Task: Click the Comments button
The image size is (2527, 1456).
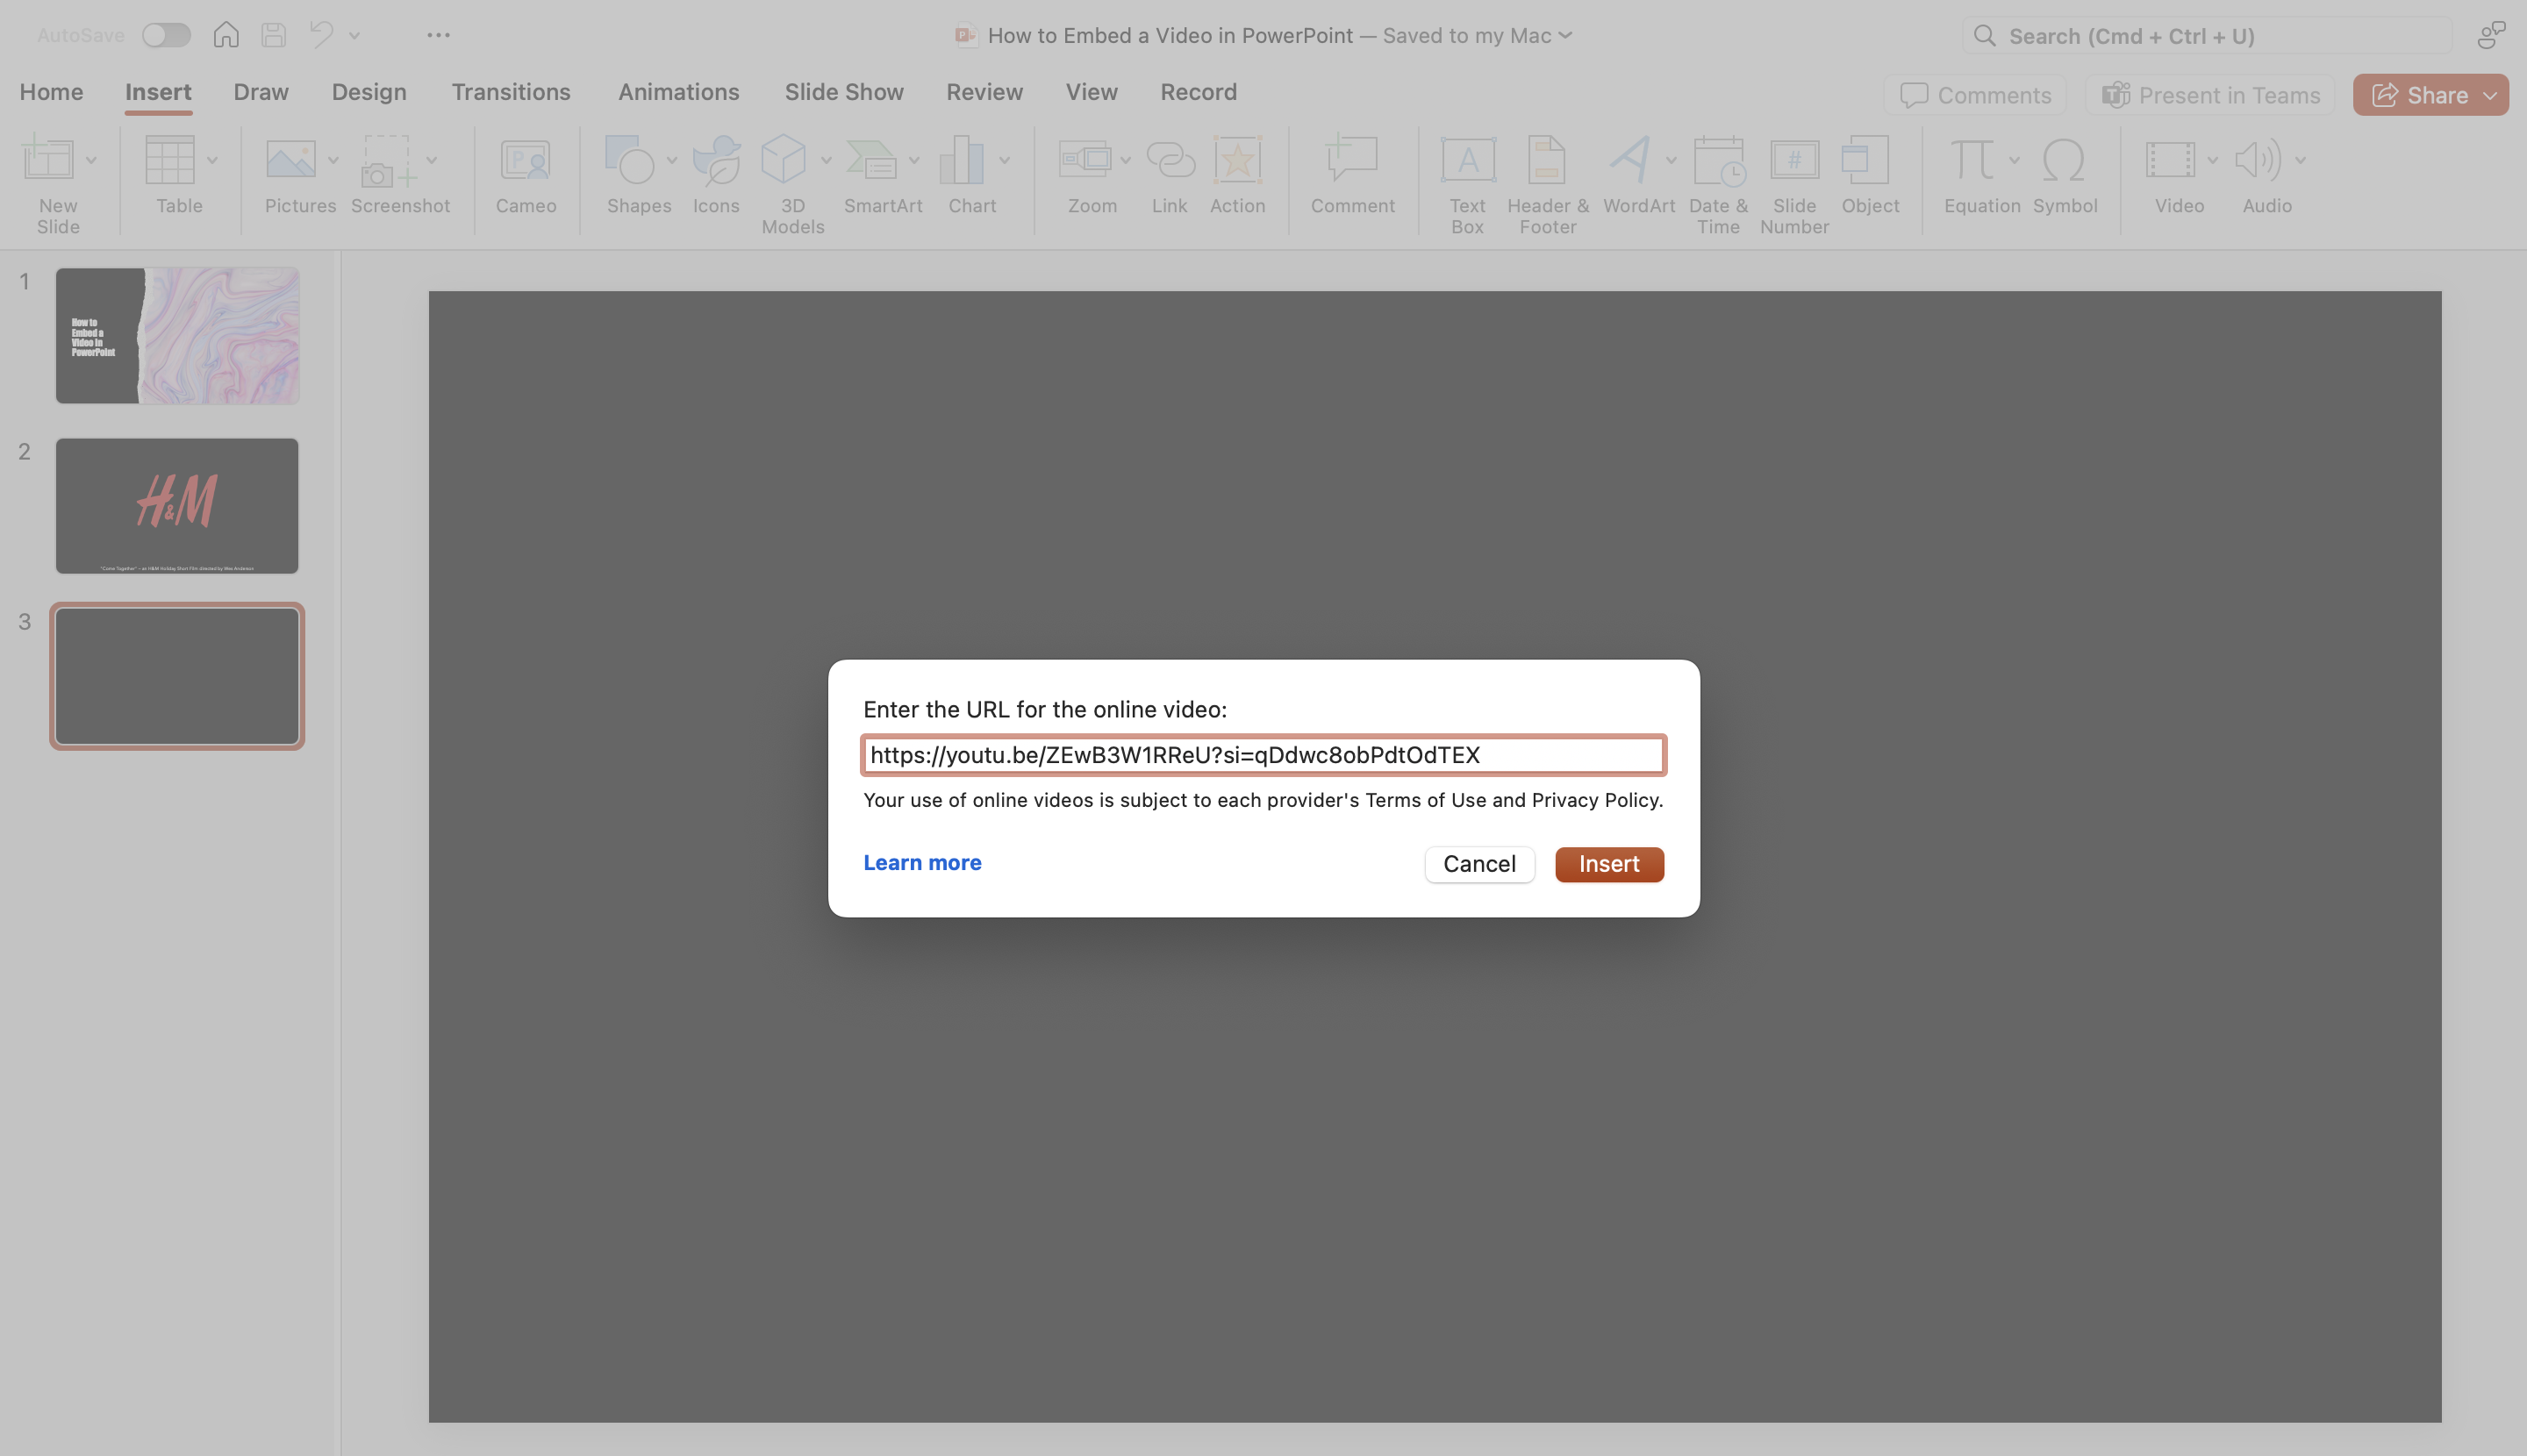Action: click(x=1975, y=95)
